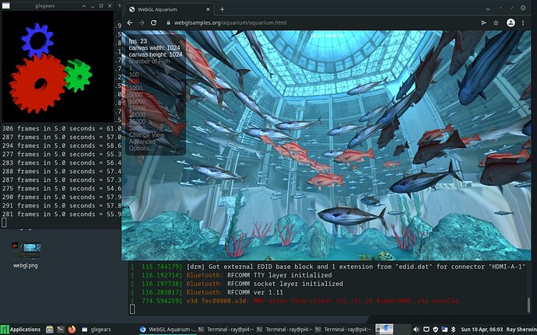Image resolution: width=537 pixels, height=335 pixels.
Task: Click the fps: 23 readout
Action: tap(138, 41)
